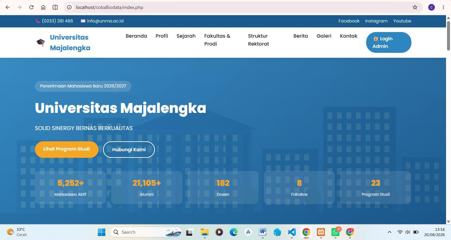Screen dimensions: 451x240
Task: Open the Youtube link
Action: pyautogui.click(x=402, y=21)
